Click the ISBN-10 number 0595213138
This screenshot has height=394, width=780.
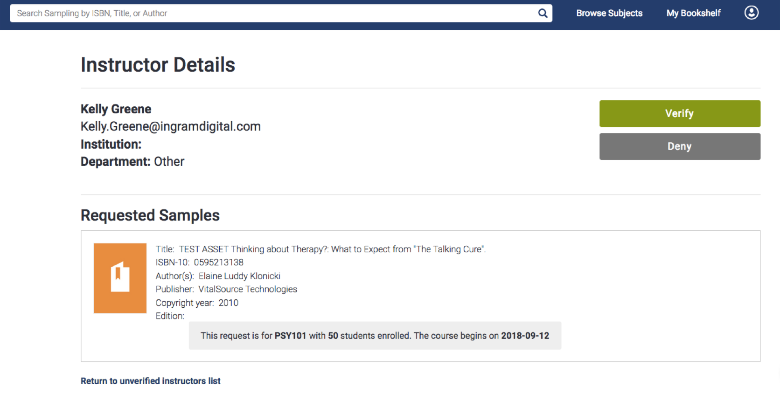click(218, 263)
